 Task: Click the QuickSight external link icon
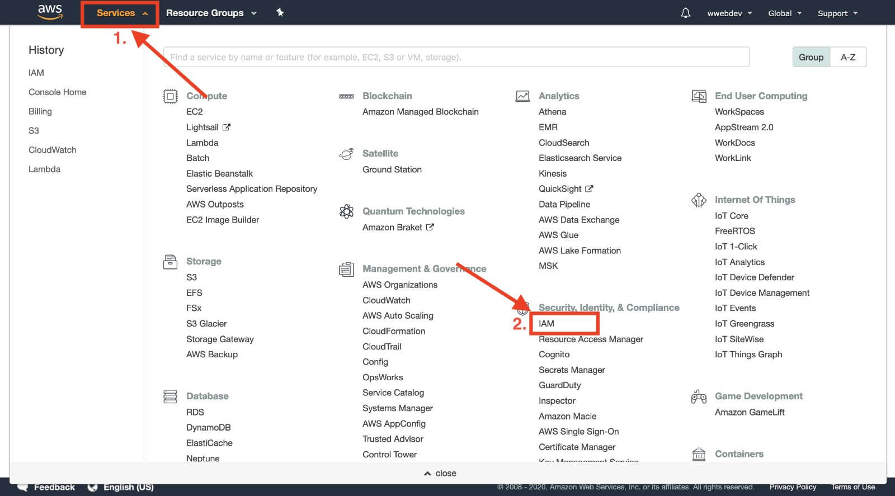point(589,188)
